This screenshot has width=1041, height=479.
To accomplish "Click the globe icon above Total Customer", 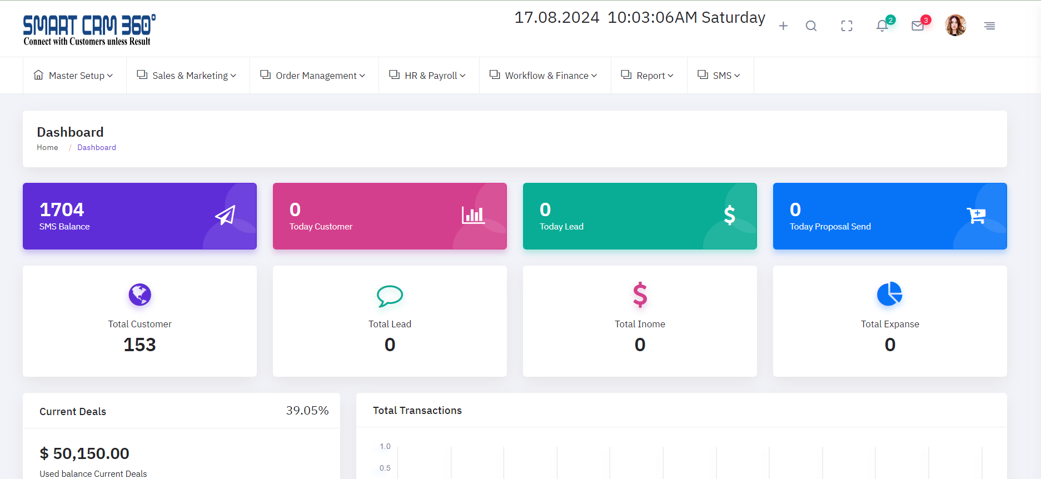I will [x=140, y=295].
